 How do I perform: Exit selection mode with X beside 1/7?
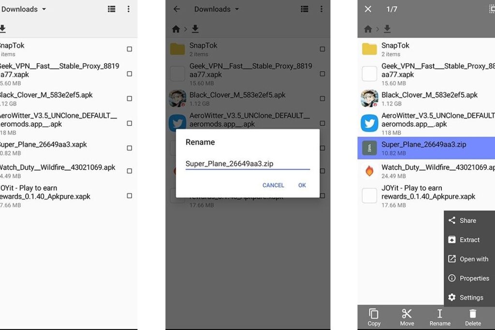(368, 9)
